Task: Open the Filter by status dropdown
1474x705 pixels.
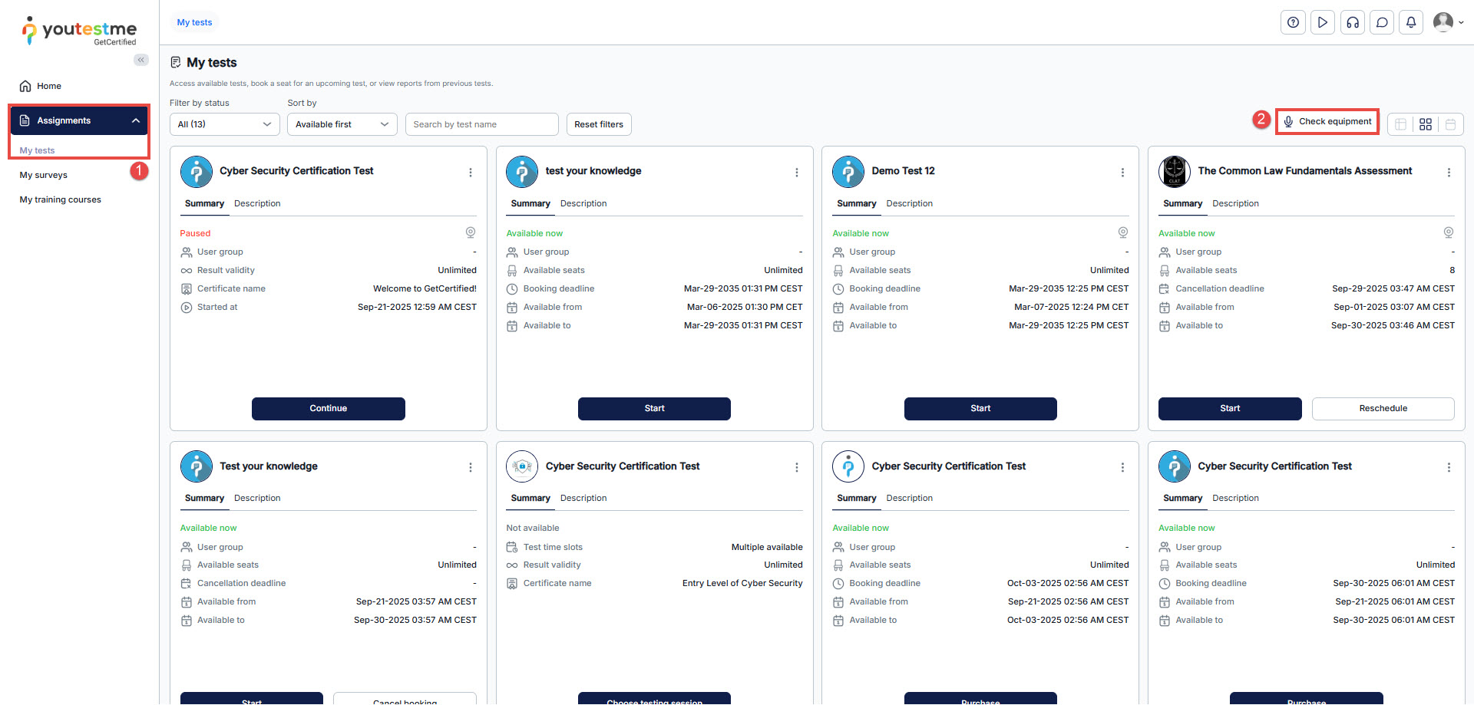Action: point(224,124)
